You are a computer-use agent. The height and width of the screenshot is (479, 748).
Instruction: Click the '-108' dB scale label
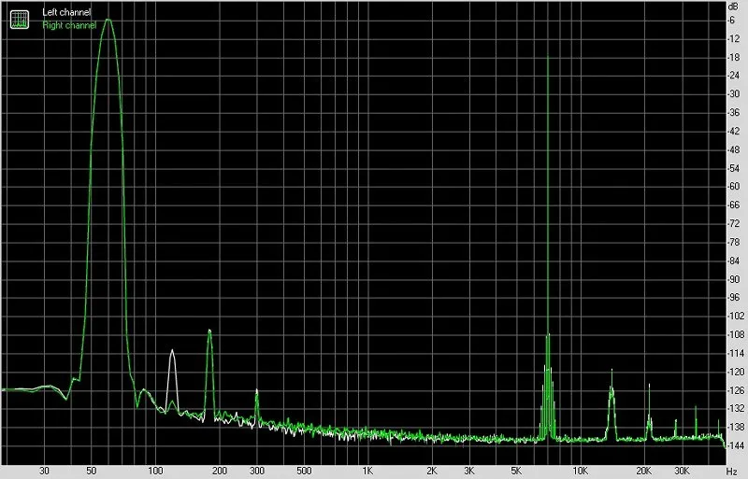click(x=735, y=335)
